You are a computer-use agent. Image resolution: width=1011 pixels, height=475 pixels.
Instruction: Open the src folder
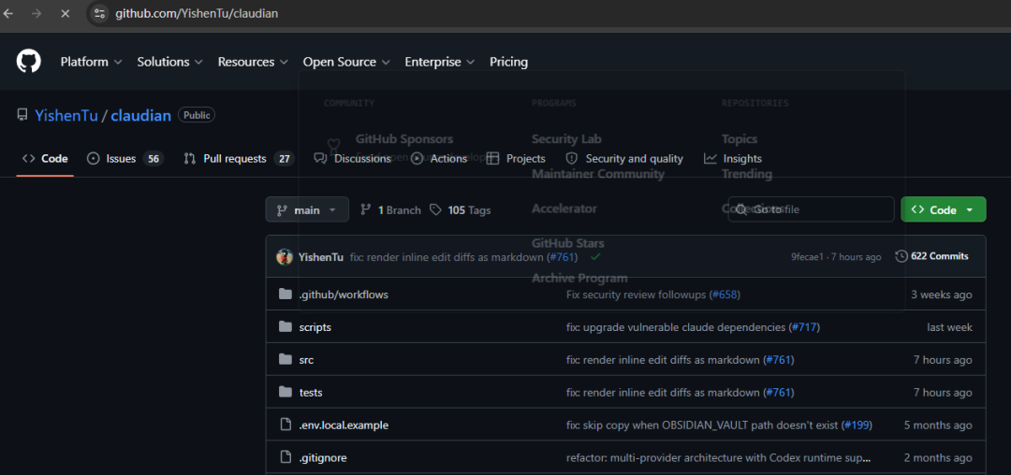[x=306, y=360]
